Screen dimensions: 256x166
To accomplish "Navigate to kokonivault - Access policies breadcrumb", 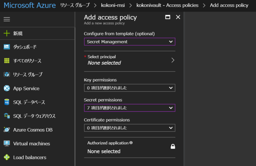I will 167,5.
